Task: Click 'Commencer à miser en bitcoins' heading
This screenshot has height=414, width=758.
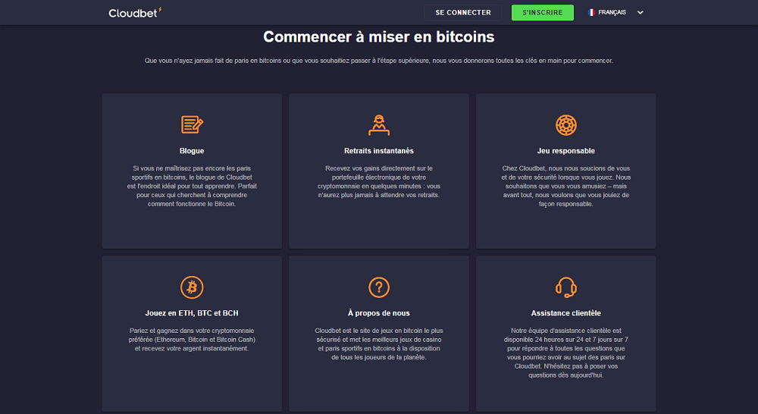Action: [x=379, y=36]
